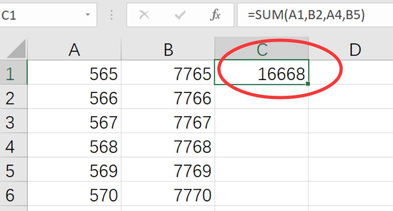Click cell containing 7765
This screenshot has width=393, height=211.
click(168, 73)
